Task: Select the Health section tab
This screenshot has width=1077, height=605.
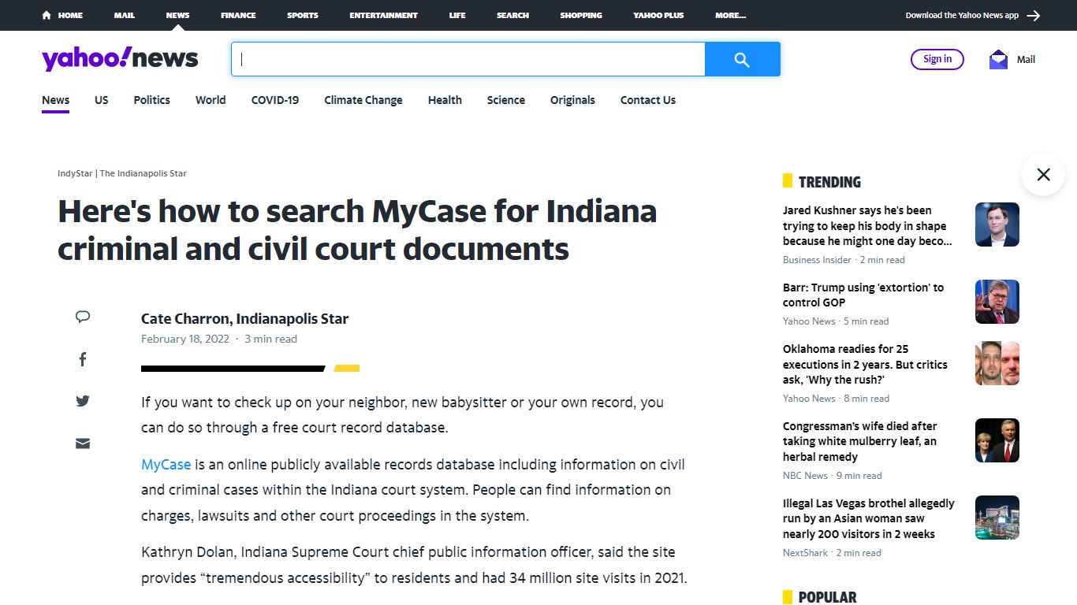Action: pyautogui.click(x=445, y=100)
